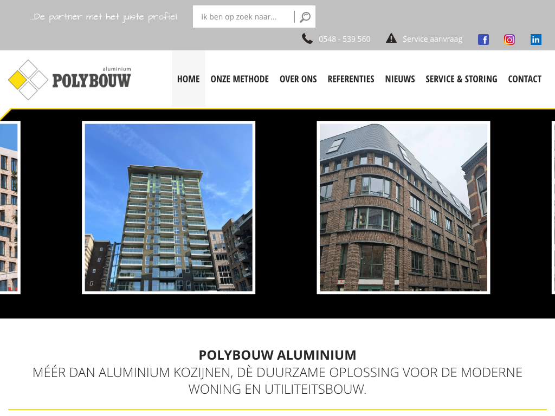Viewport: 555px width, 416px height.
Task: Open the REFERENTIES menu item
Action: tap(351, 79)
